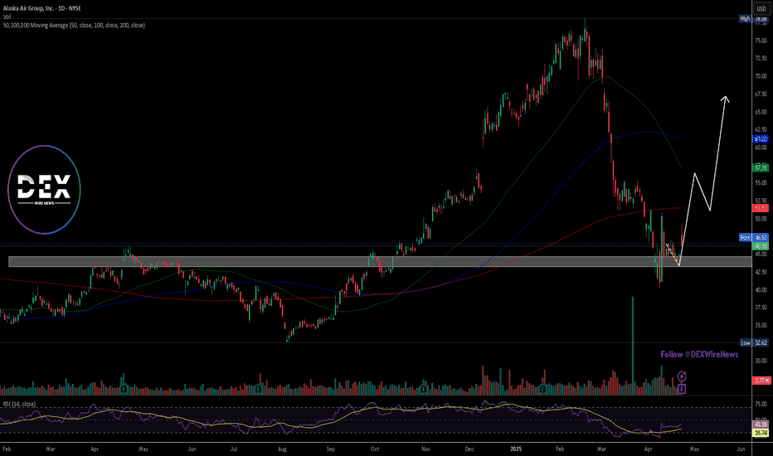Open the April 2024 earnings E marker
Image resolution: width=773 pixels, height=456 pixels.
[124, 389]
